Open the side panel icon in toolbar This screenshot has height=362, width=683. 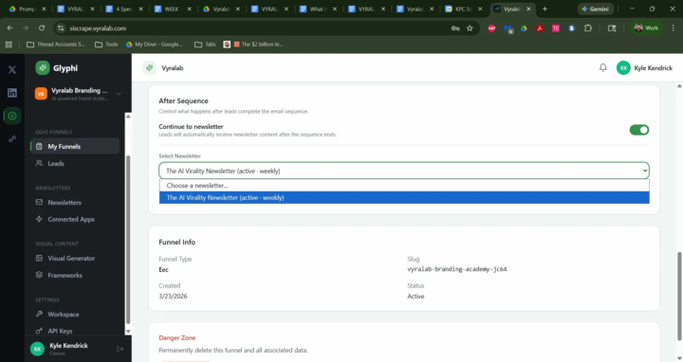[612, 27]
